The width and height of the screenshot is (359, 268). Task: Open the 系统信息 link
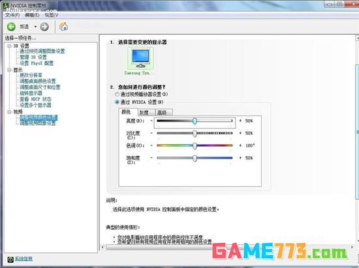[x=23, y=259]
